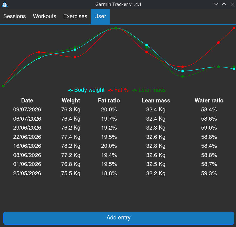Viewport: 236px width, 227px height.
Task: Click the 18.8% fat ratio value
Action: 109,173
